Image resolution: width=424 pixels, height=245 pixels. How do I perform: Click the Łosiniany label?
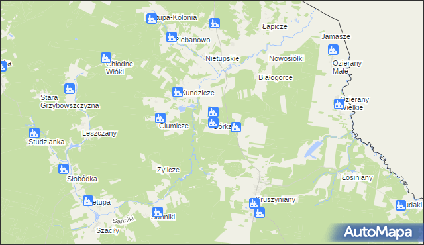tap(357, 177)
